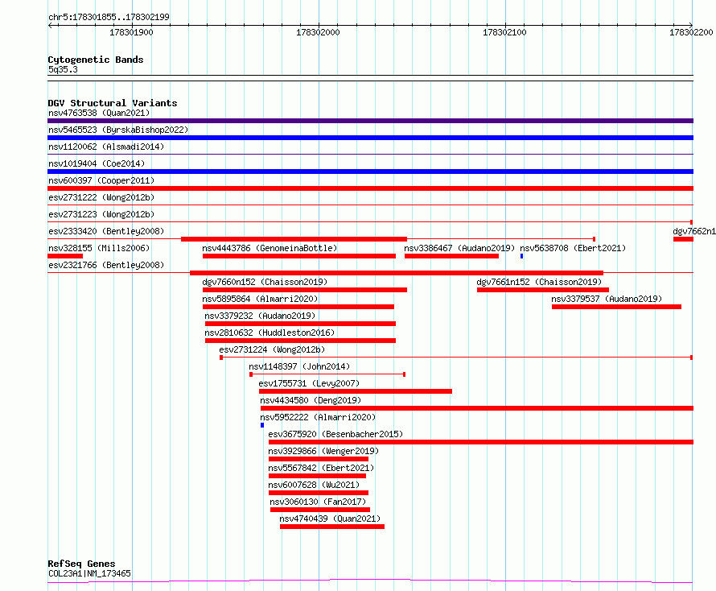Open esv2731222 (Wong2012b) entry

(101, 197)
